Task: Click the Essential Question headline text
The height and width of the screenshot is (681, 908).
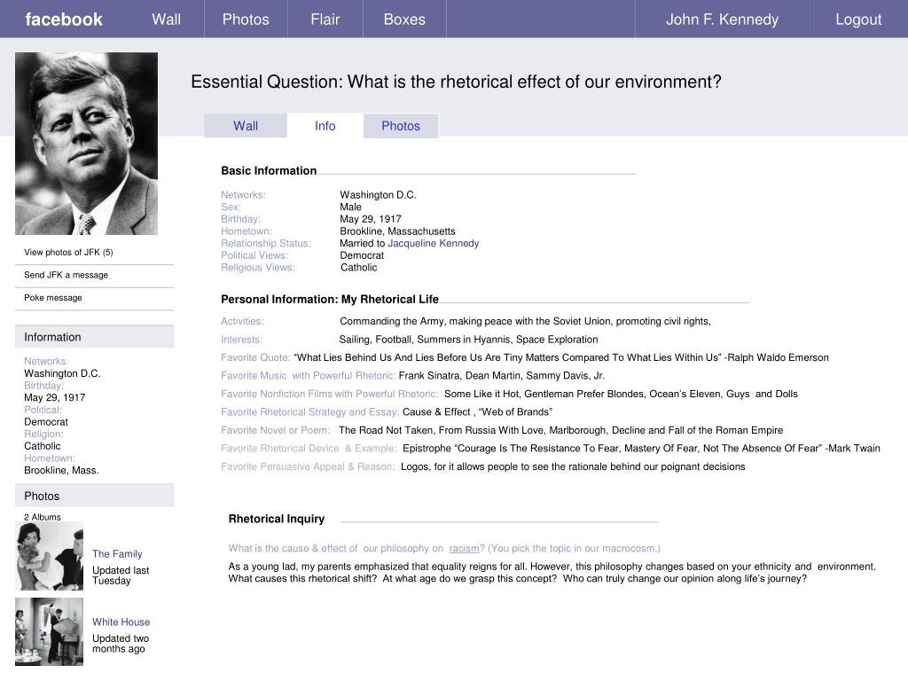Action: [457, 82]
